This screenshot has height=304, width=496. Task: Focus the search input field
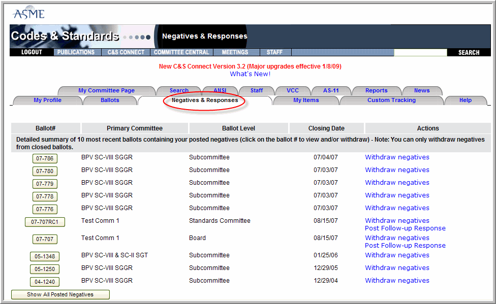tap(420, 52)
